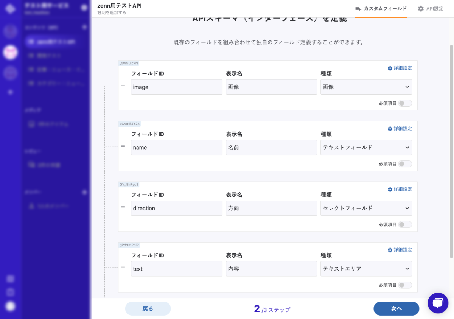Open the 種類 dropdown showing 画像
Image resolution: width=454 pixels, height=319 pixels.
click(366, 87)
